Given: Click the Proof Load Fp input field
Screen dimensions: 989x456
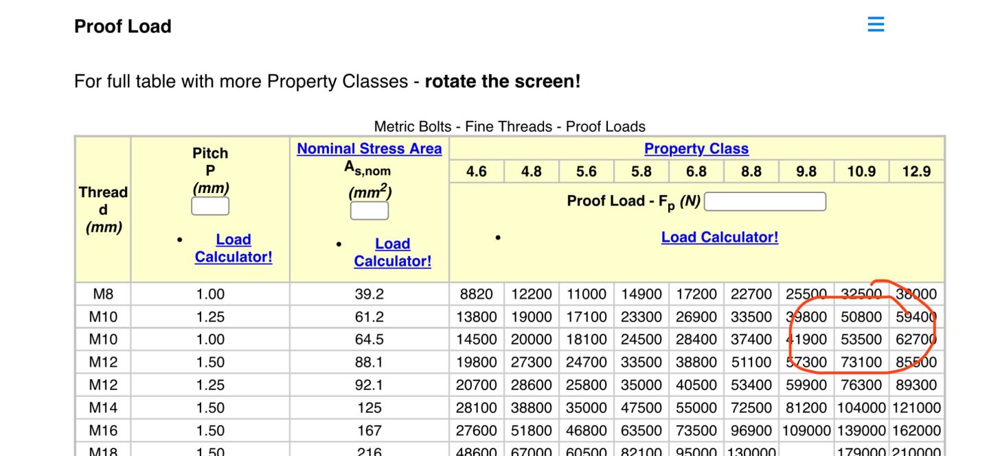Looking at the screenshot, I should [x=765, y=201].
